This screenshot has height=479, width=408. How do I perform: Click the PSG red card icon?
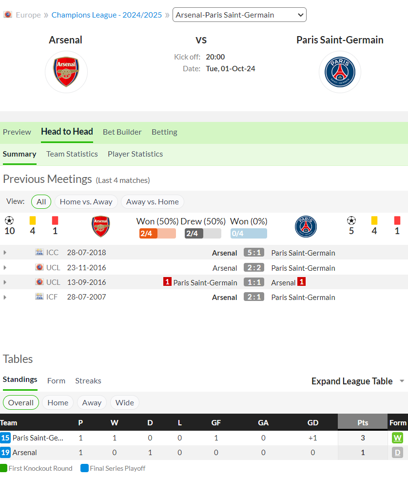[397, 220]
